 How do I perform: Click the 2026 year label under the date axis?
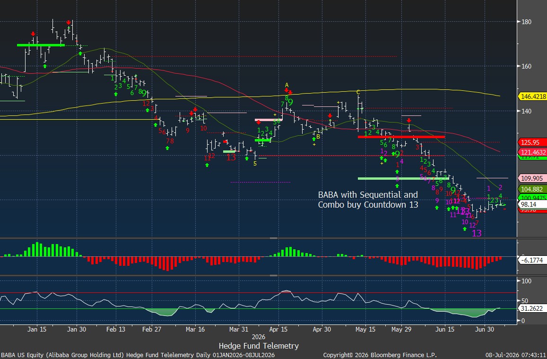click(x=259, y=337)
